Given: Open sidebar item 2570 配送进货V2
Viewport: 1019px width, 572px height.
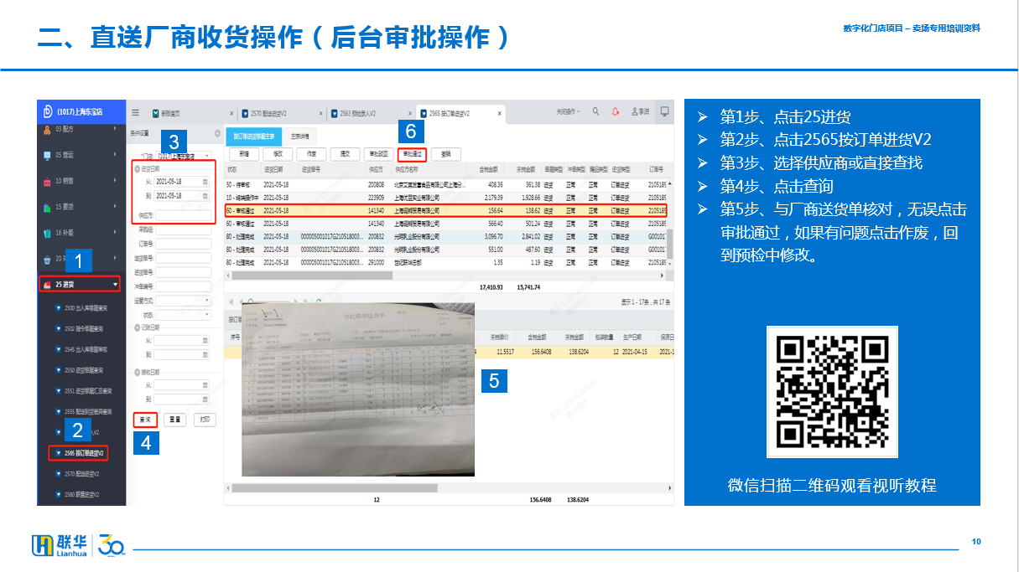Looking at the screenshot, I should [82, 474].
